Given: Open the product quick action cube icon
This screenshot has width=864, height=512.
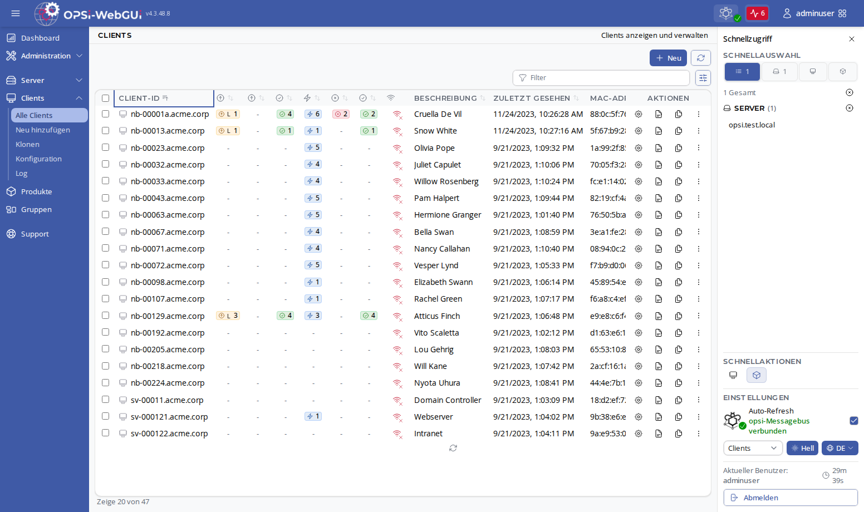Looking at the screenshot, I should click(757, 375).
